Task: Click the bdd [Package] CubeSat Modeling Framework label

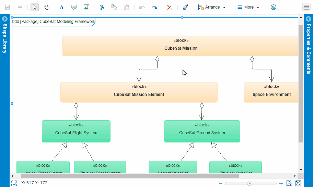Action: (x=54, y=22)
